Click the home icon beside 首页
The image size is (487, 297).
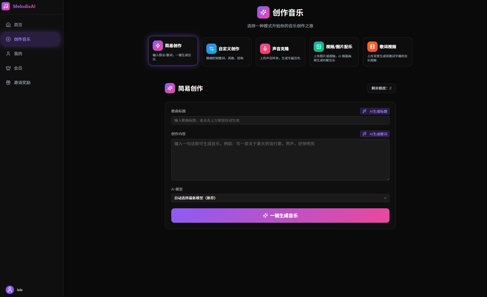[x=8, y=25]
